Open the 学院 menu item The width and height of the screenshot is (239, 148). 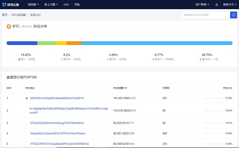coord(77,4)
